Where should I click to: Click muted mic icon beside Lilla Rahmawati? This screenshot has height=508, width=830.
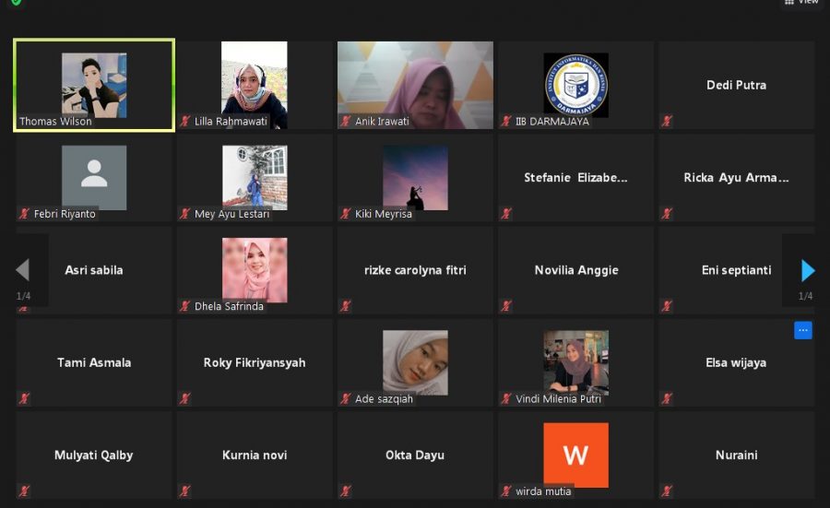(x=184, y=121)
